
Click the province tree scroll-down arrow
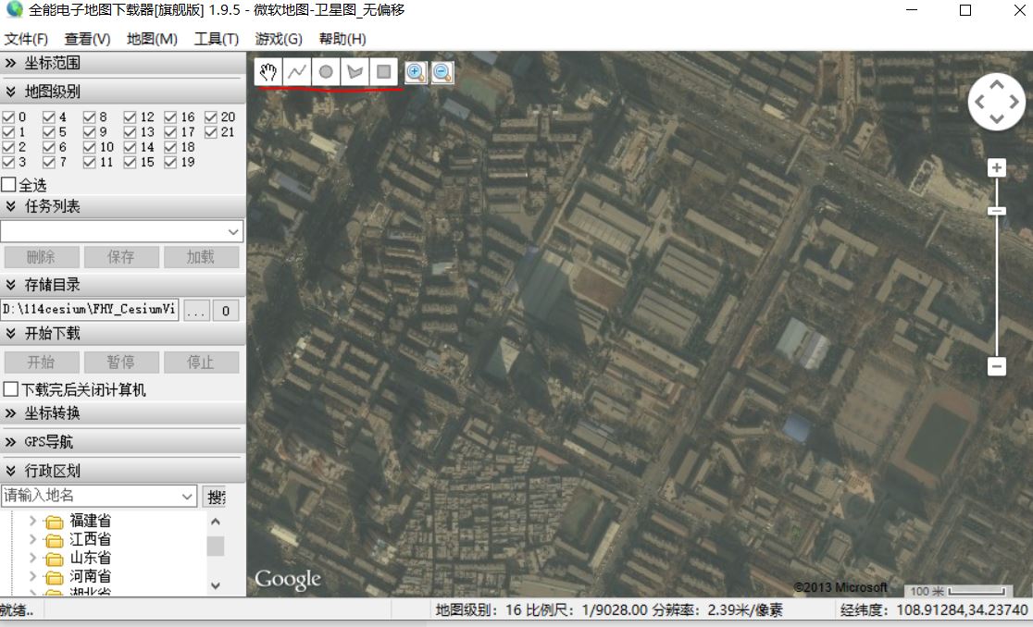[x=216, y=584]
